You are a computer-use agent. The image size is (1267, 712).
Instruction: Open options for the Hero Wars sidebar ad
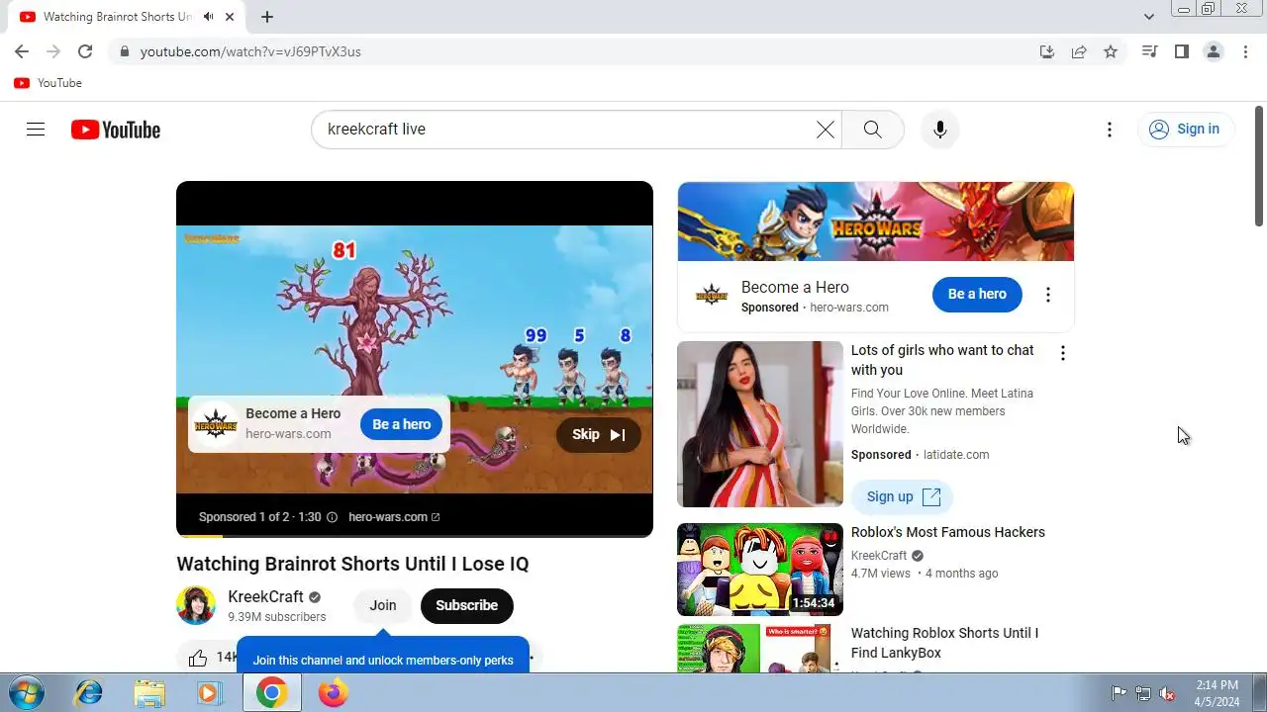(x=1047, y=295)
